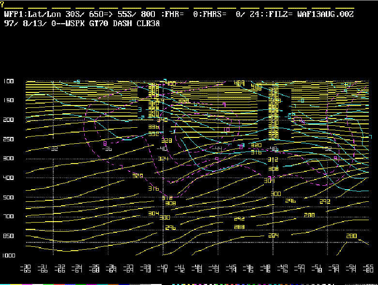378x285 pixels.
Task: Click the 150 pressure level label
Action: point(8,100)
